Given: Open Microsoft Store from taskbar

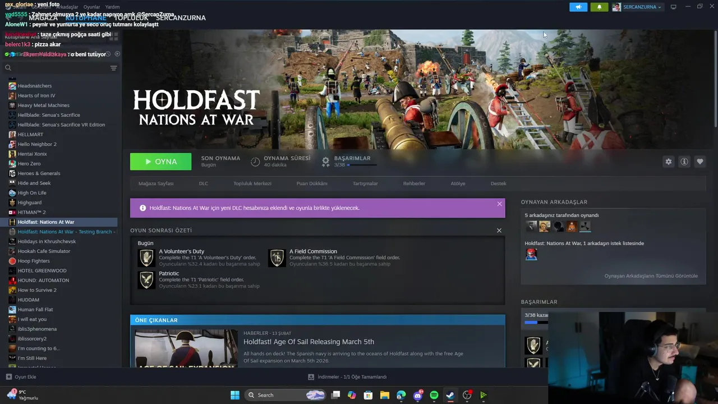Looking at the screenshot, I should tap(368, 395).
